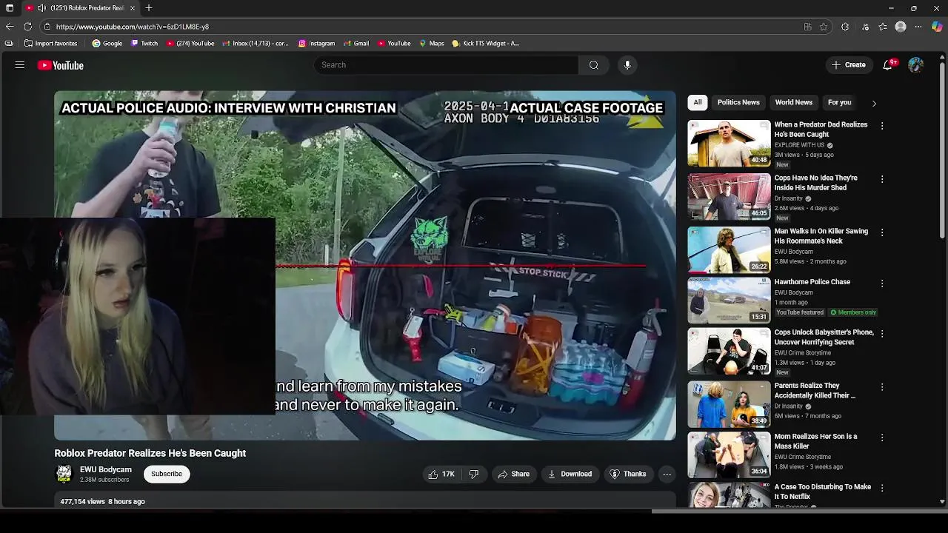This screenshot has width=948, height=533.
Task: Open YouTube notifications bell
Action: tap(888, 65)
